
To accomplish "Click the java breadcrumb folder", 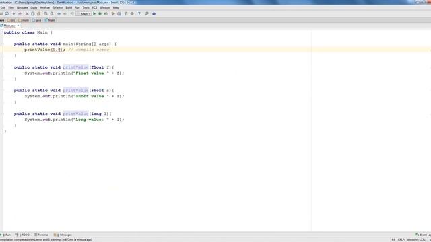I will click(x=36, y=20).
